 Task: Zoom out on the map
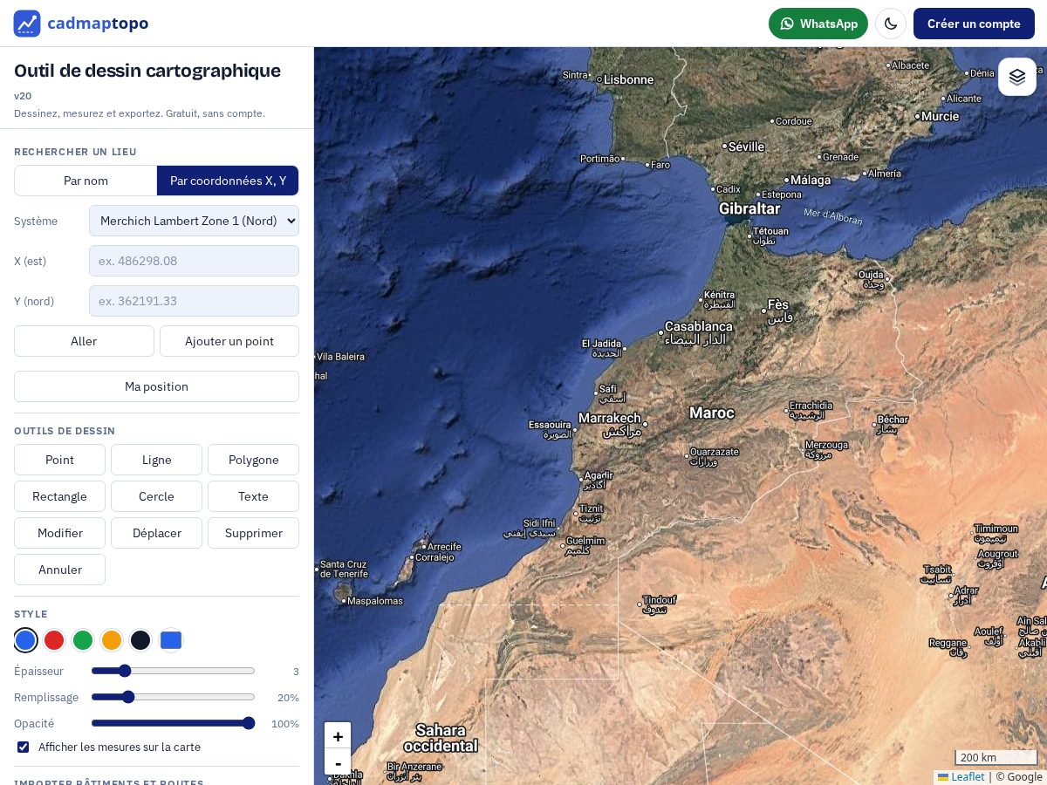click(x=338, y=762)
